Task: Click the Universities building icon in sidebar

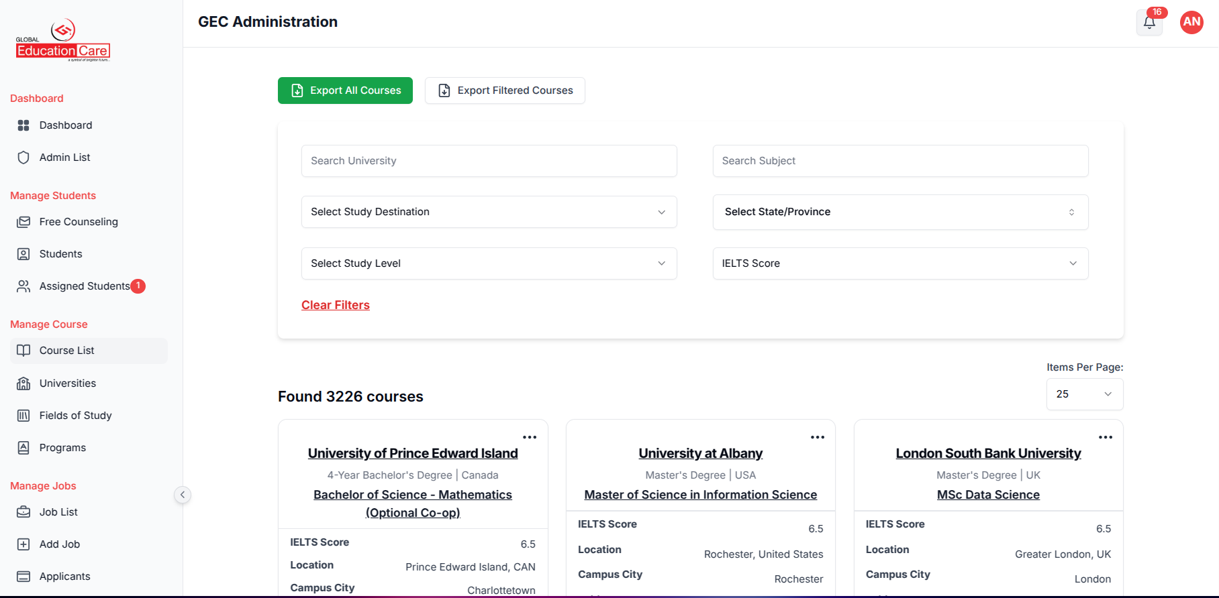Action: [x=23, y=383]
